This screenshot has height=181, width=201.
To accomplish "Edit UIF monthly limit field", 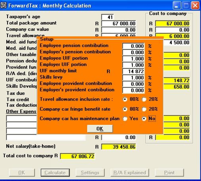I will click(134, 71).
